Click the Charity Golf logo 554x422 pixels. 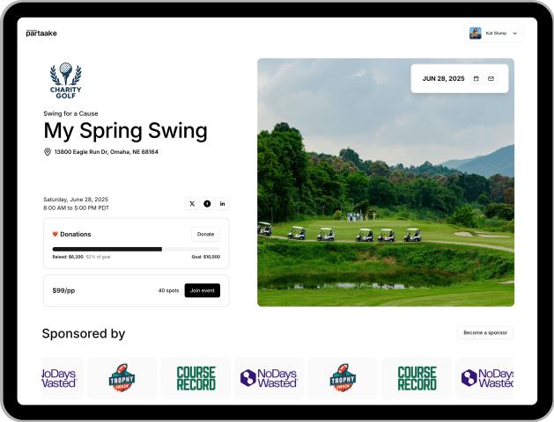pos(66,81)
